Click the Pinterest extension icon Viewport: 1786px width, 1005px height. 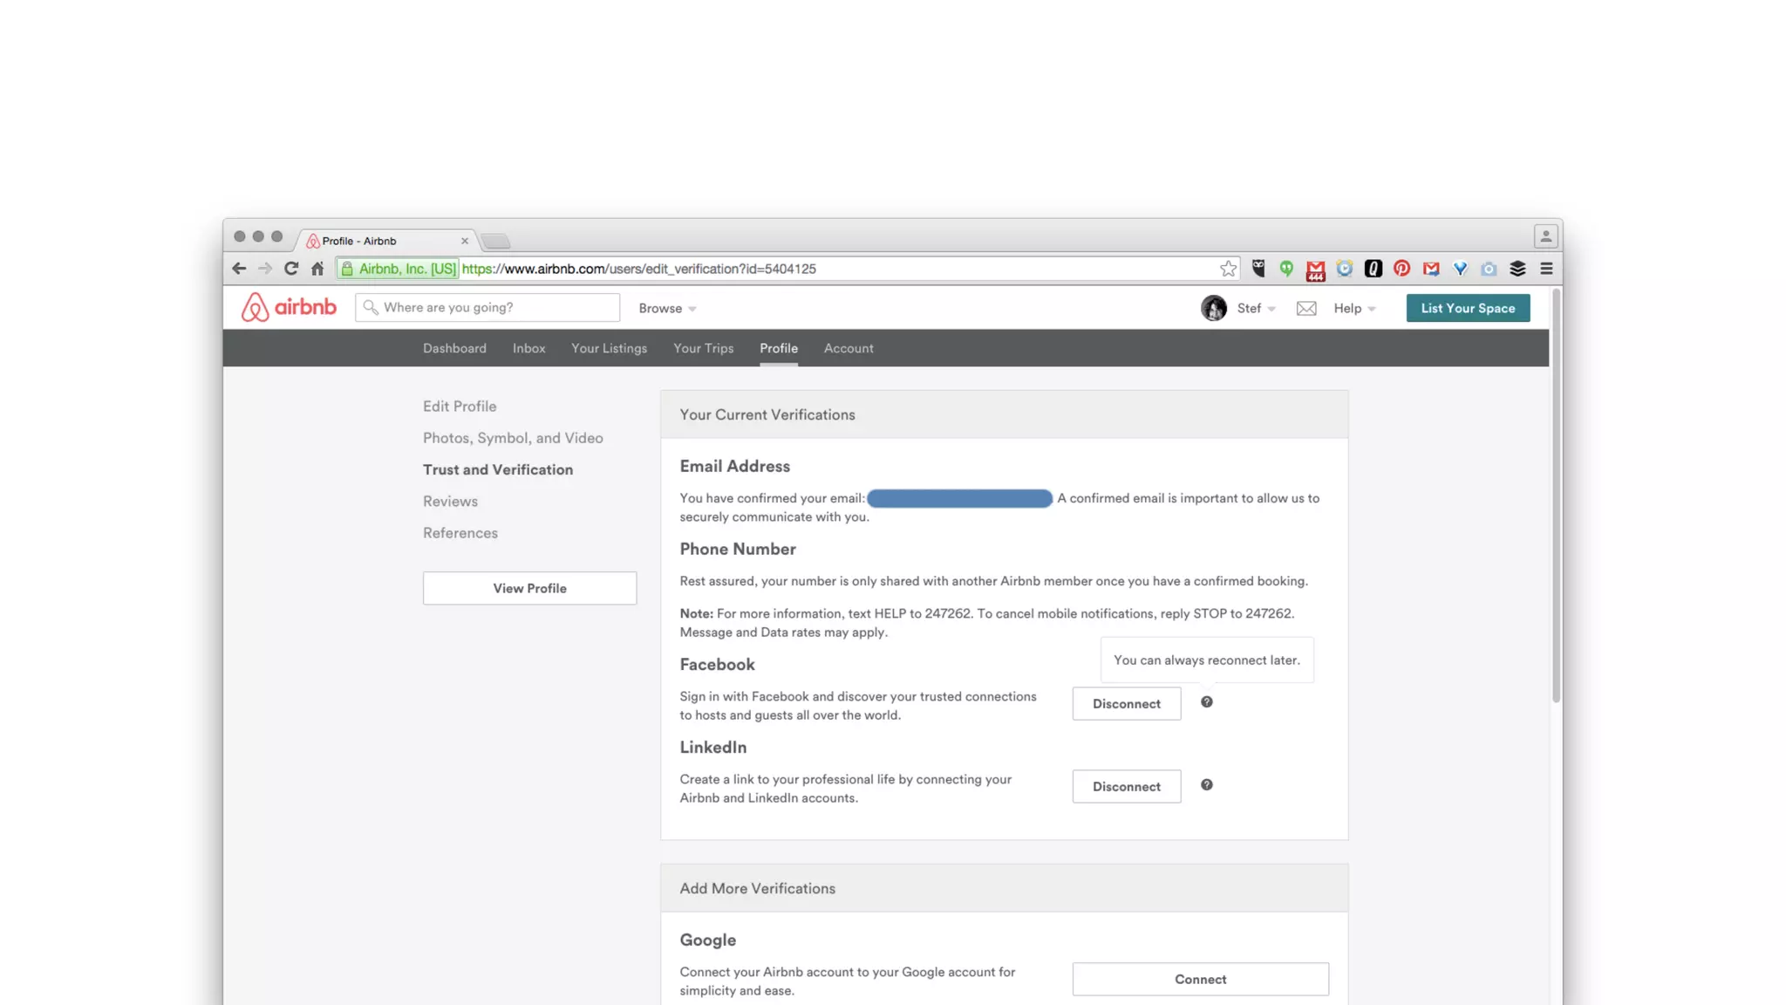[1401, 269]
